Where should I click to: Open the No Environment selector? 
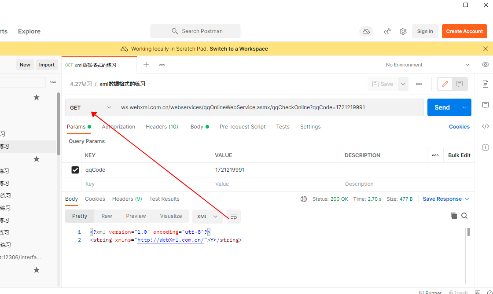[427, 65]
